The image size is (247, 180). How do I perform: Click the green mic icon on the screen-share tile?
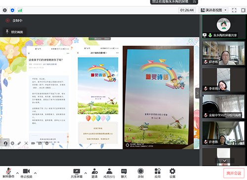210,35
